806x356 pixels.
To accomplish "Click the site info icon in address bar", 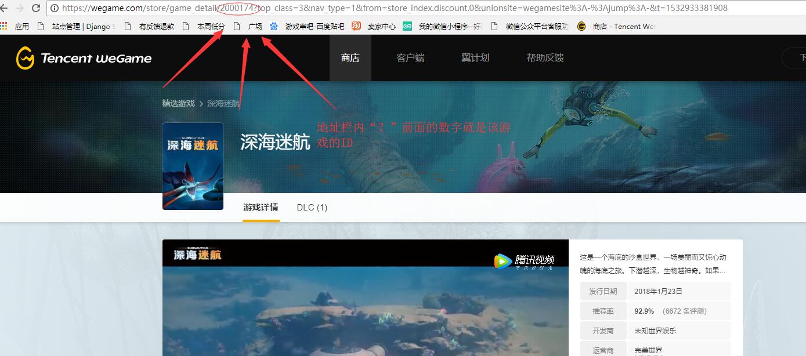I will (x=55, y=8).
